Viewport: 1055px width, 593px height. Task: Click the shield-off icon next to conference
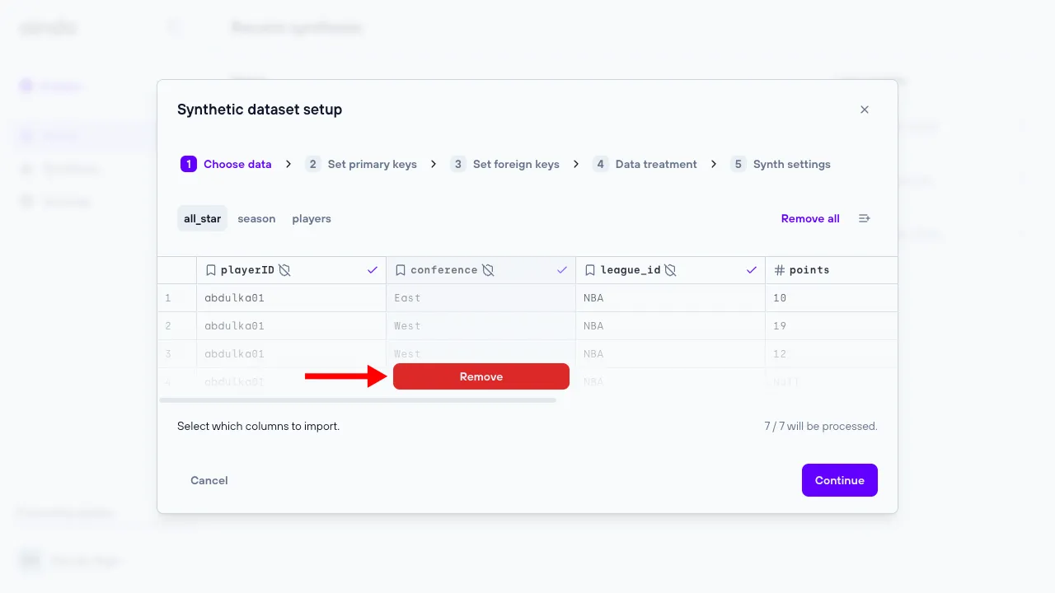point(488,270)
